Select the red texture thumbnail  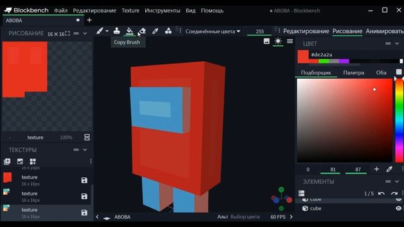tap(7, 178)
